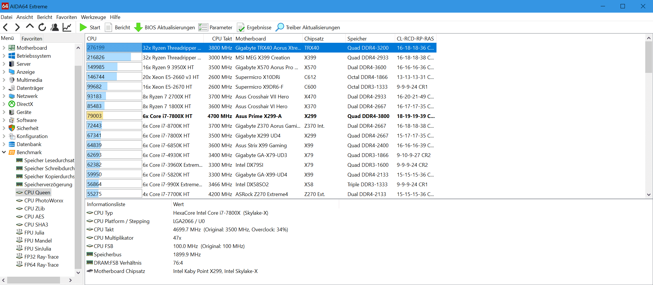
Task: Expand the Betriebssystem tree node
Action: tap(4, 56)
